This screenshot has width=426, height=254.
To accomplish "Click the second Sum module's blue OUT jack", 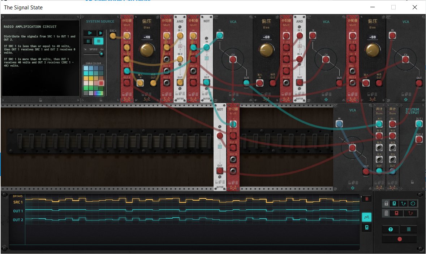I will pyautogui.click(x=392, y=171).
